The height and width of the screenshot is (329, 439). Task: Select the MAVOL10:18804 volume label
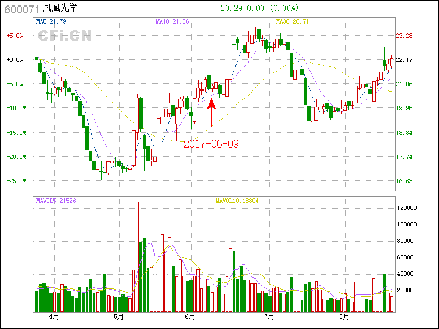point(237,201)
